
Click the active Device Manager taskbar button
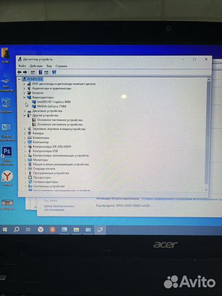(100, 230)
